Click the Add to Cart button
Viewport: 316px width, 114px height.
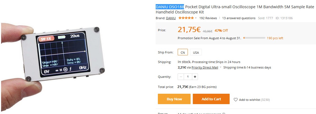211,99
